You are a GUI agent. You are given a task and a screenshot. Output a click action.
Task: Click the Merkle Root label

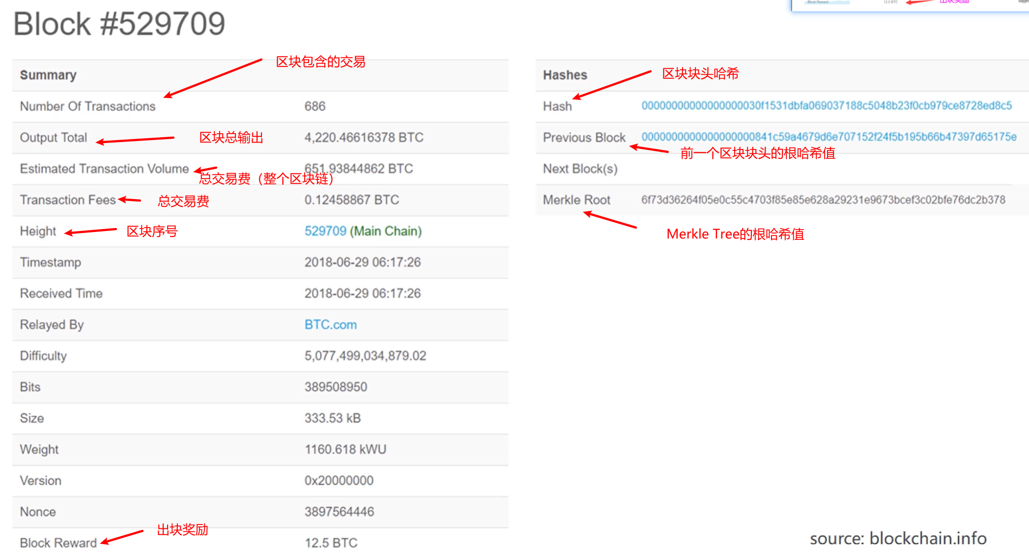point(576,200)
